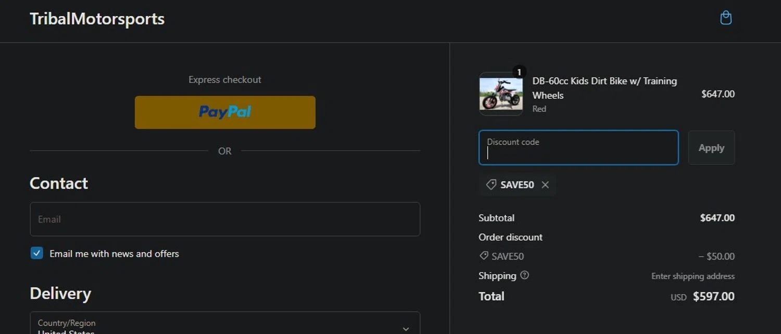Click the Apply discount button
Image resolution: width=781 pixels, height=334 pixels.
pyautogui.click(x=711, y=148)
